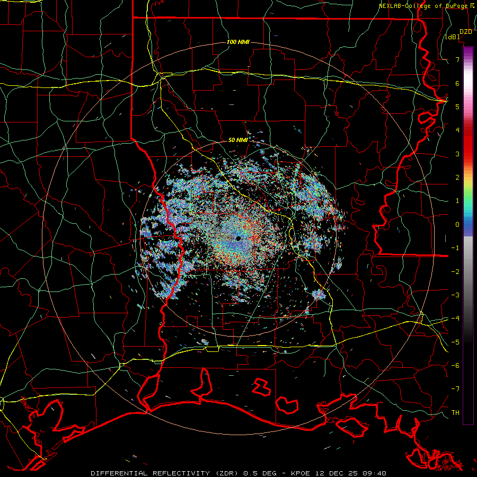Click the 6 tick label on color scale
The image size is (477, 477).
coord(457,83)
